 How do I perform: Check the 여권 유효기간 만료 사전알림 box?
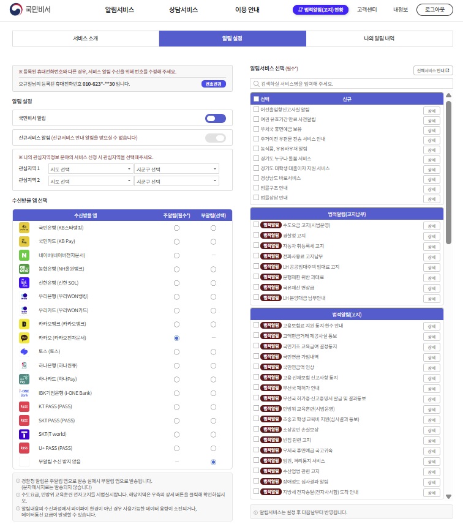(256, 119)
